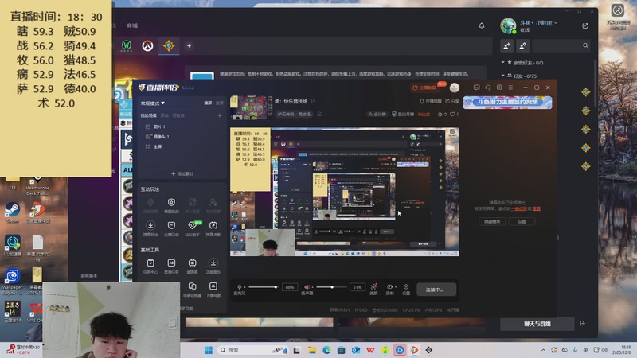Open account dropdown beside Battle.net username

556,23
